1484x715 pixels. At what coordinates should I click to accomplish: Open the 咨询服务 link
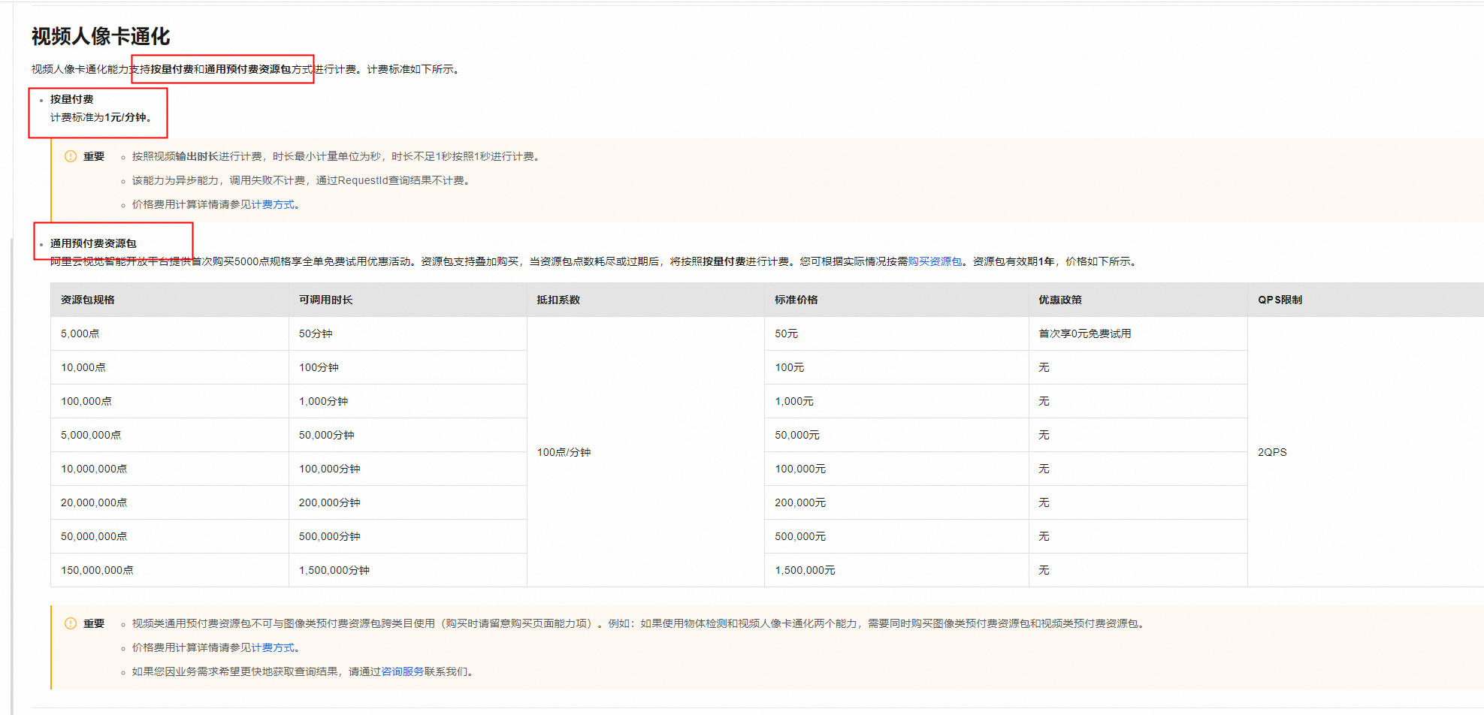pyautogui.click(x=403, y=671)
